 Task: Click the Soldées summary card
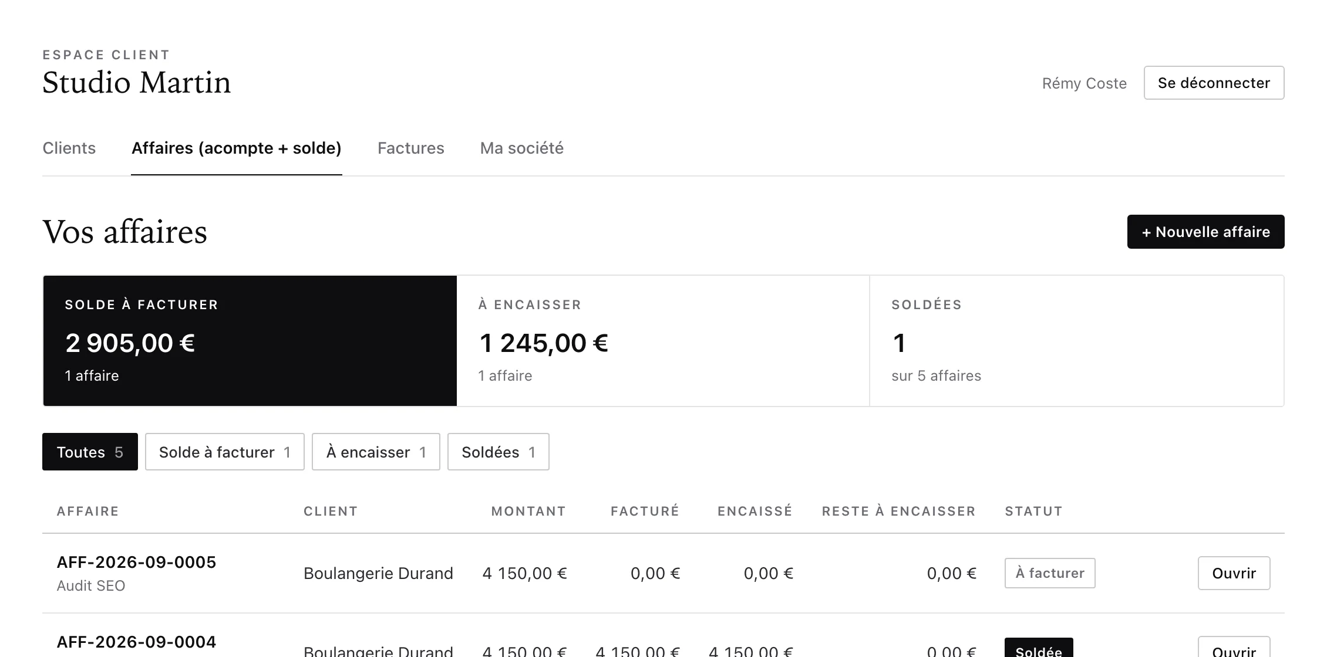(1076, 341)
